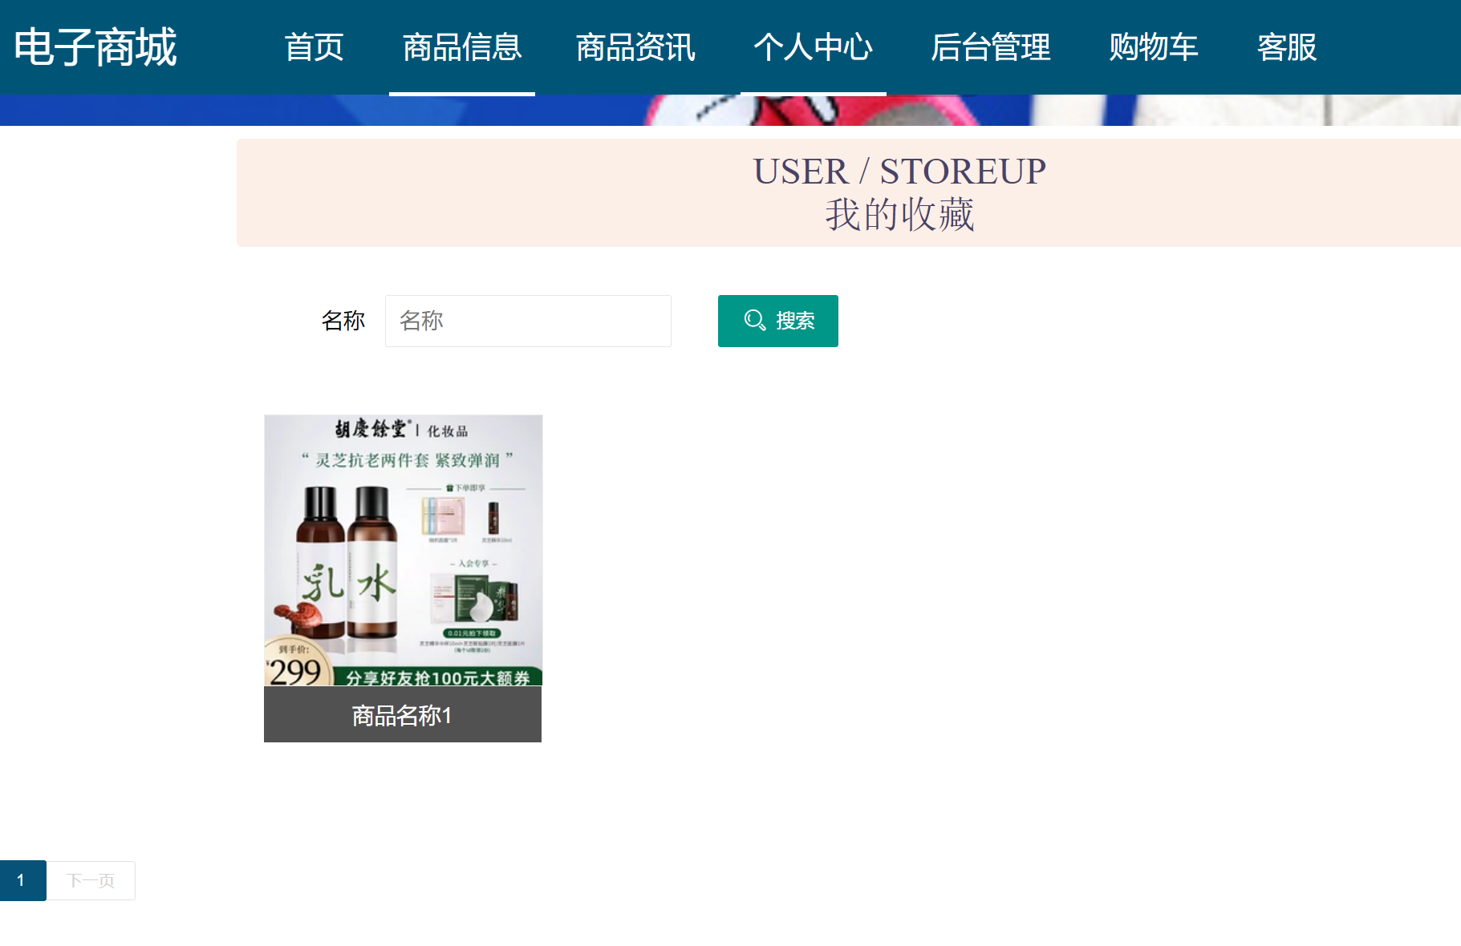Open the 商品信息 product info tab
The image size is (1461, 946).
[462, 48]
